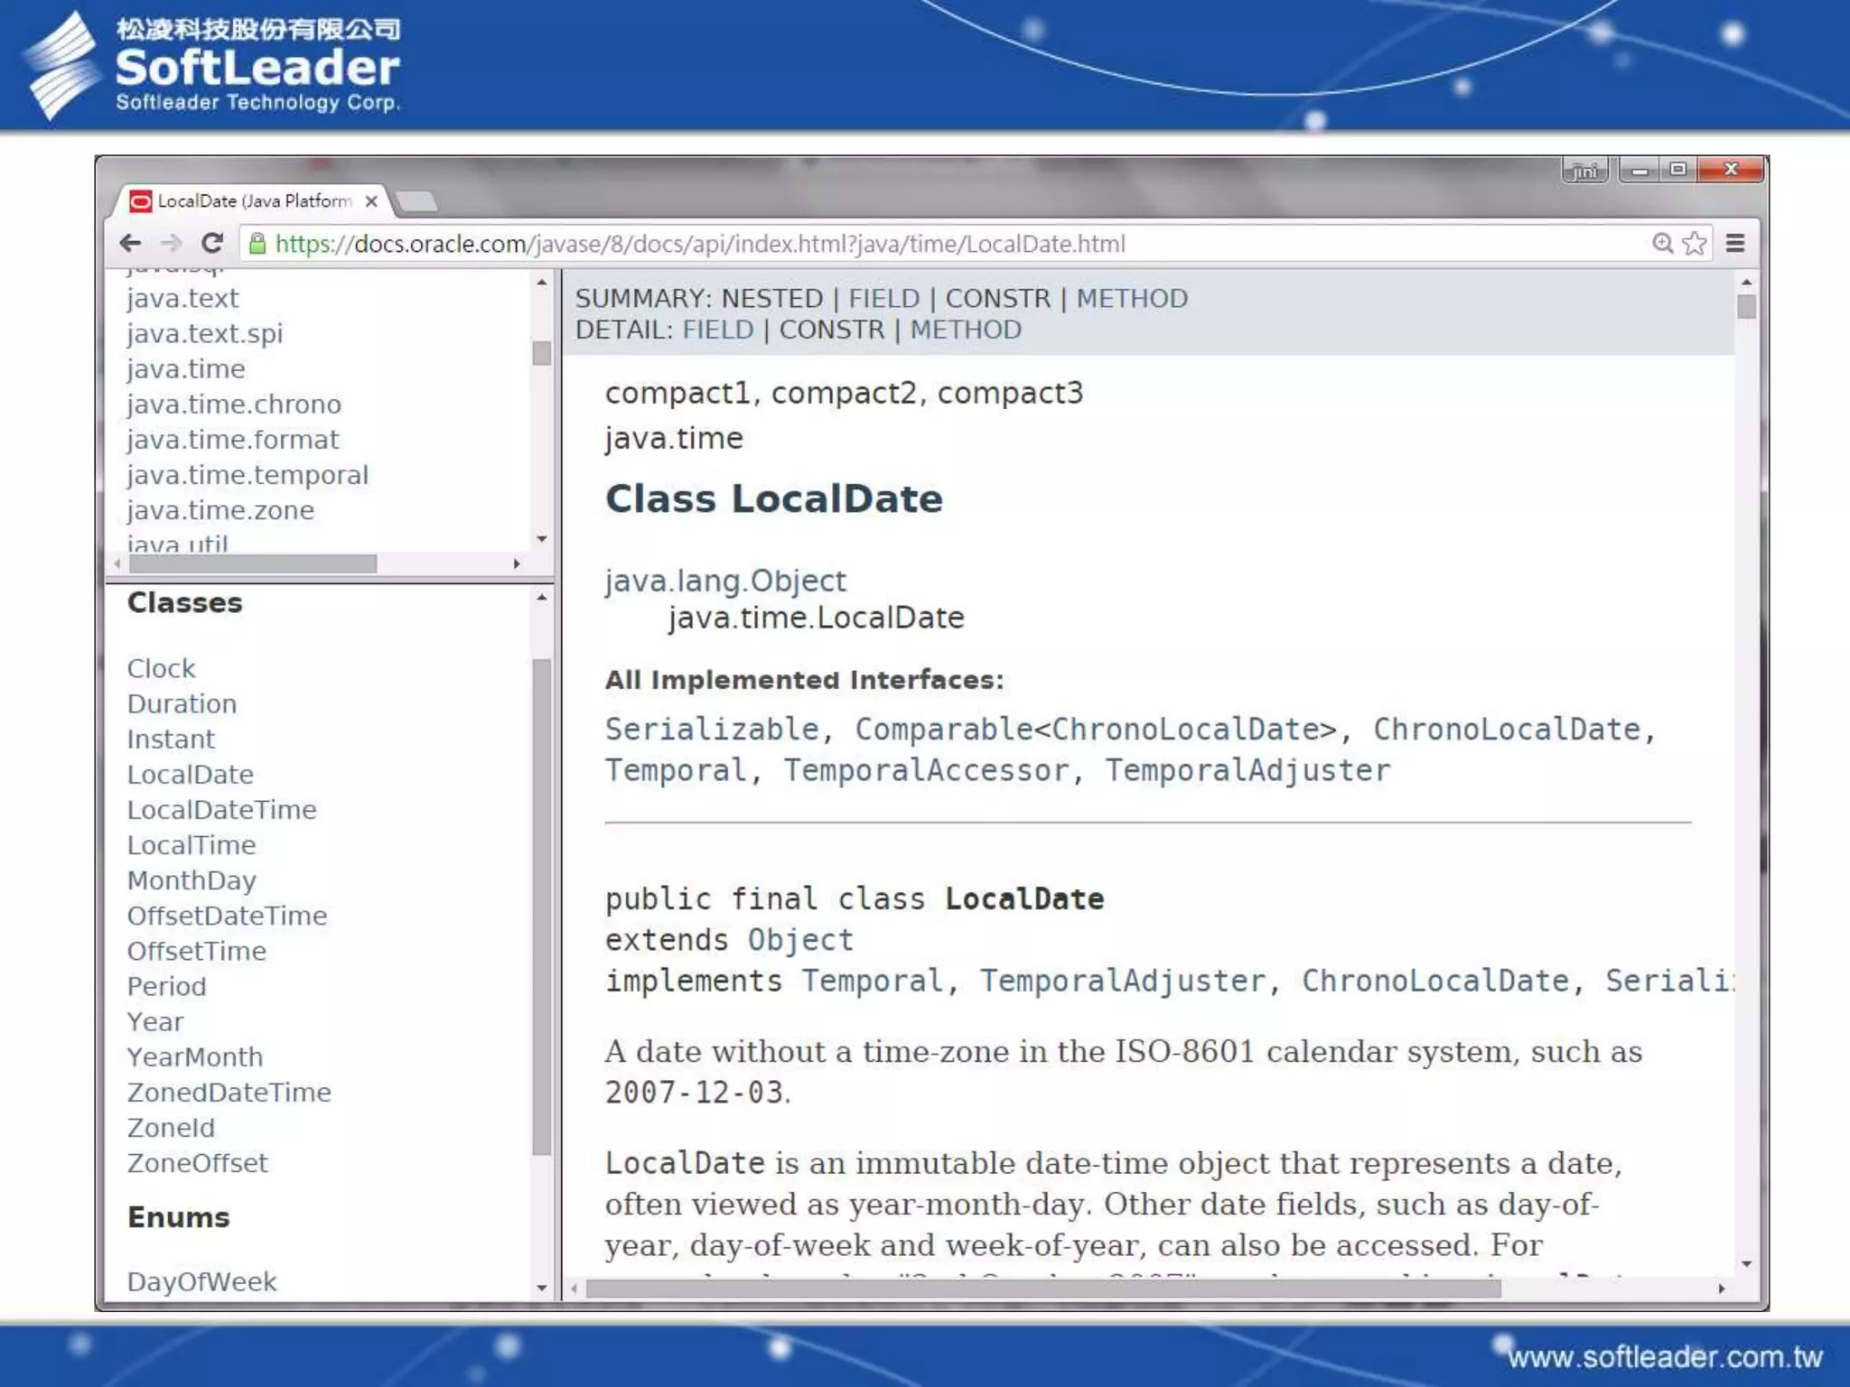This screenshot has width=1850, height=1387.
Task: Reload the page with the refresh icon
Action: coord(212,243)
